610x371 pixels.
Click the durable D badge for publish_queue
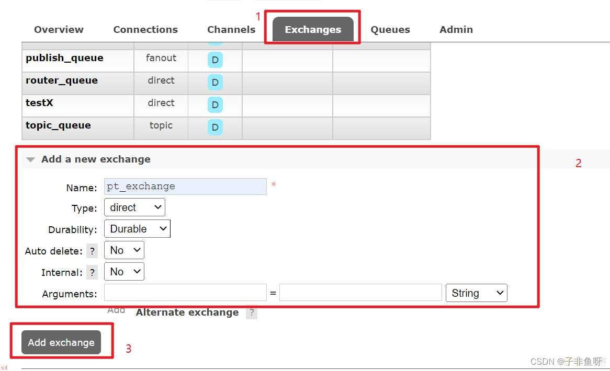(x=215, y=60)
